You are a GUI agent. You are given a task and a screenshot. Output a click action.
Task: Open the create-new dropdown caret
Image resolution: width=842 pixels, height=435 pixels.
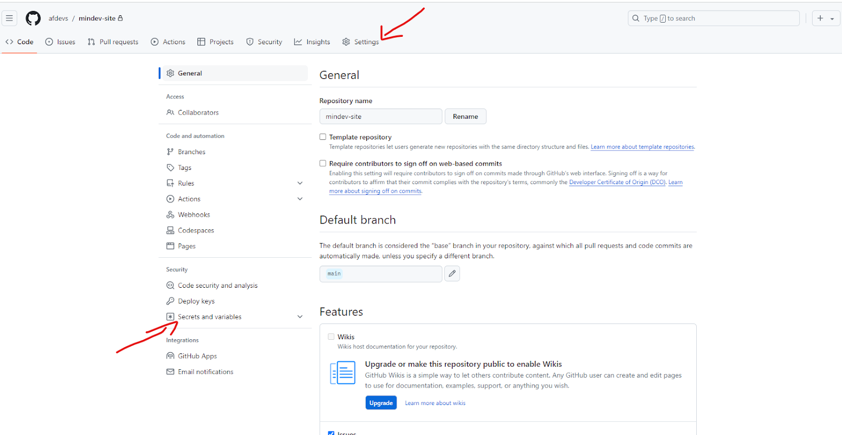(832, 18)
